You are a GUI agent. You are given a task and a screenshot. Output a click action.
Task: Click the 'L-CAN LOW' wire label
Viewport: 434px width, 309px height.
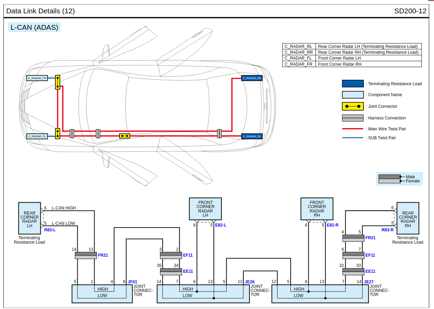(63, 223)
